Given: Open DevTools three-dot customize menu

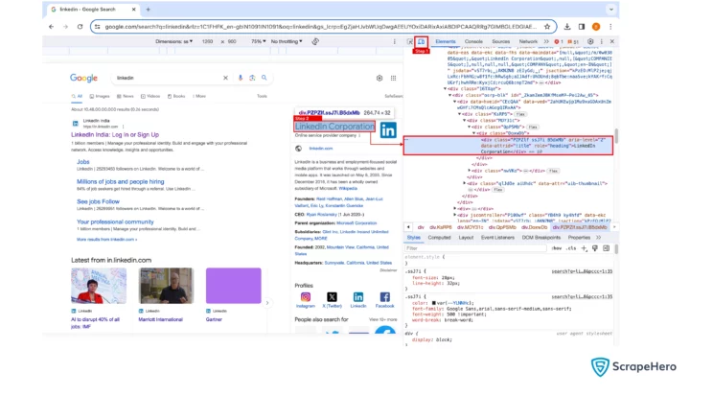Looking at the screenshot, I should [602, 41].
